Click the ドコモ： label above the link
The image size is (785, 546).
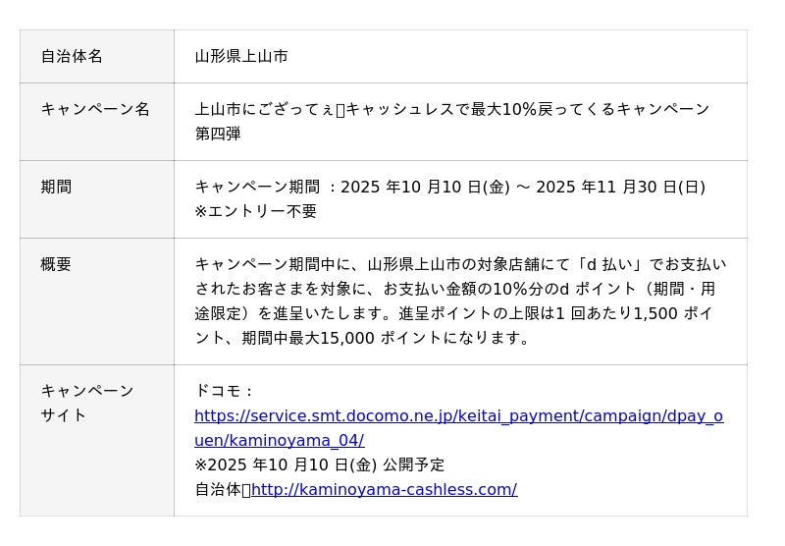tap(225, 391)
